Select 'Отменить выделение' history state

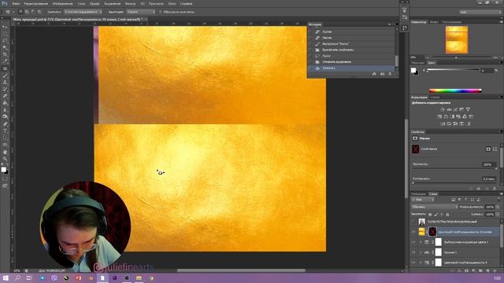coord(352,62)
